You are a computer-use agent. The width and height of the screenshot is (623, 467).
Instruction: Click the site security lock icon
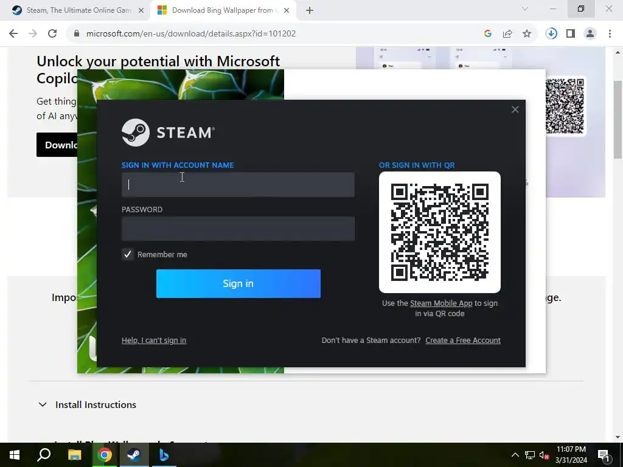[77, 34]
